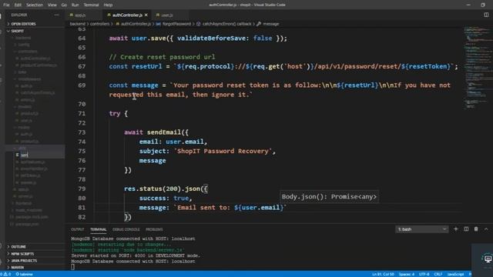493x277 pixels.
Task: Switch to the Problems panel tab
Action: click(154, 229)
